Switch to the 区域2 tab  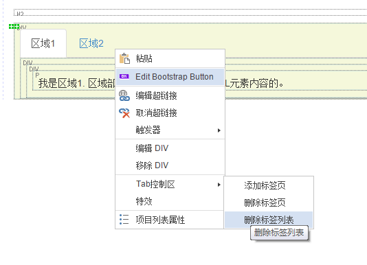pos(91,43)
